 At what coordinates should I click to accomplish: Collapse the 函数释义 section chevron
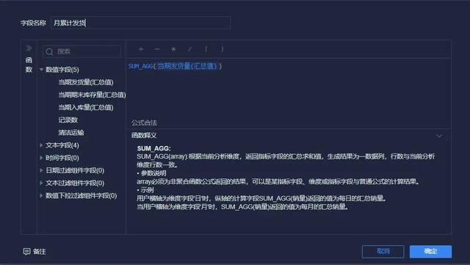click(x=439, y=136)
